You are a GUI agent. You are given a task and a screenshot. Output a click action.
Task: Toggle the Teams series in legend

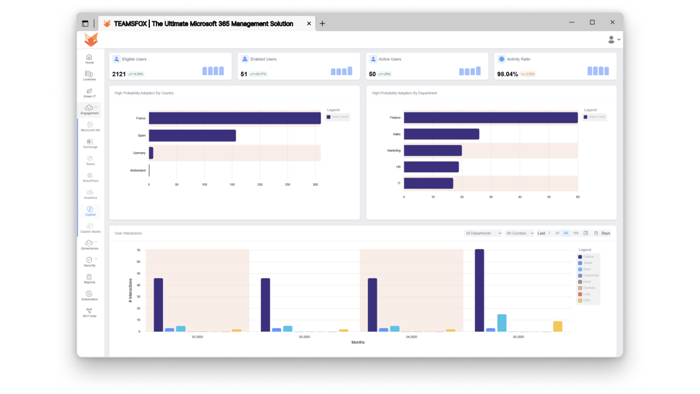(x=585, y=263)
